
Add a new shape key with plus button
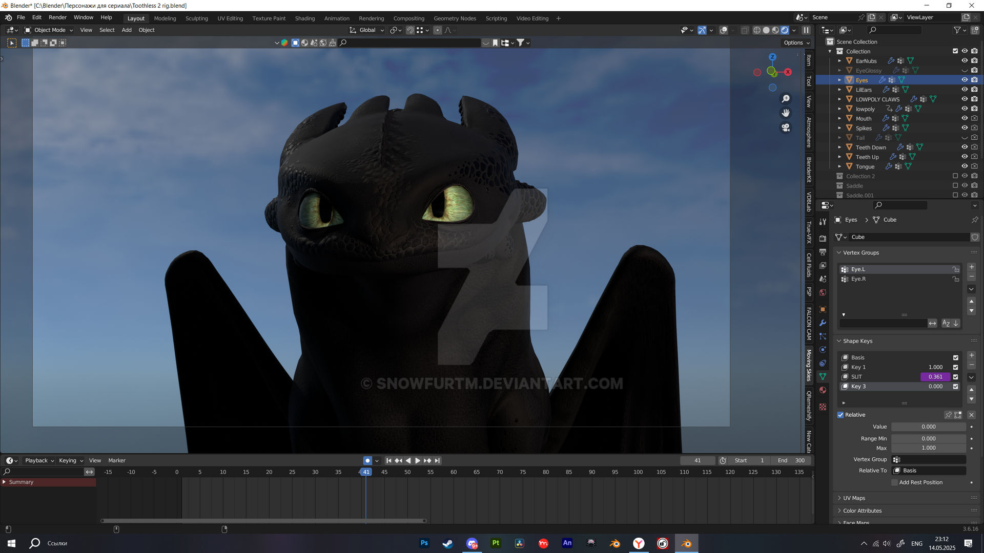pyautogui.click(x=971, y=356)
